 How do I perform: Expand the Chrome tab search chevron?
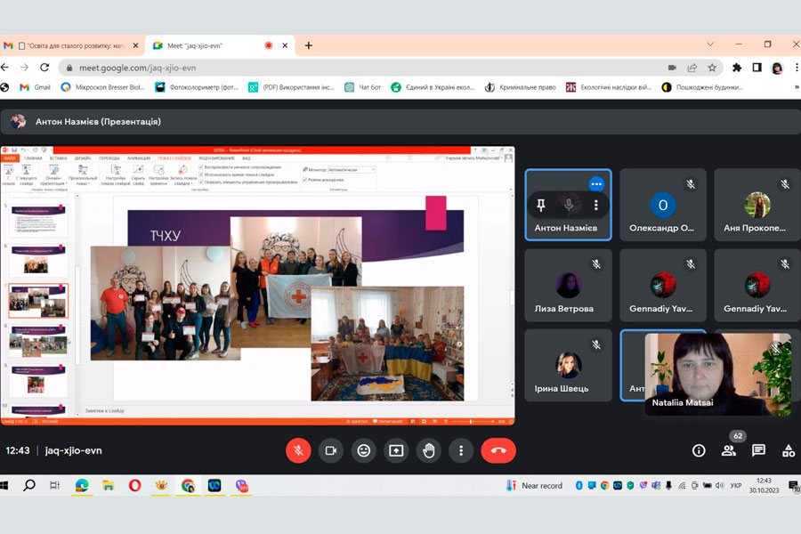[x=710, y=44]
